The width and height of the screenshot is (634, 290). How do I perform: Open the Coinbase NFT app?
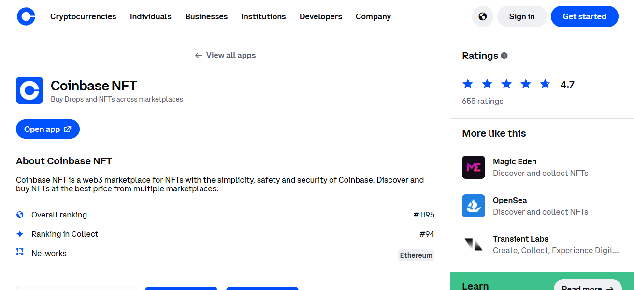click(47, 129)
